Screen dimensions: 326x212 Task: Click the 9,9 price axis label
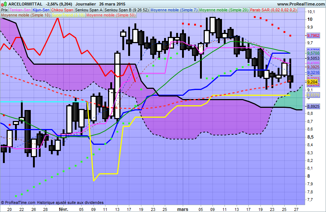[310, 27]
